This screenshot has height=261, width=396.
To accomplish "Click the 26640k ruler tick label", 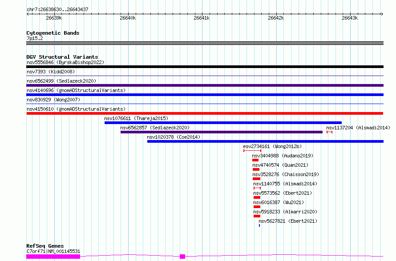I will [128, 18].
